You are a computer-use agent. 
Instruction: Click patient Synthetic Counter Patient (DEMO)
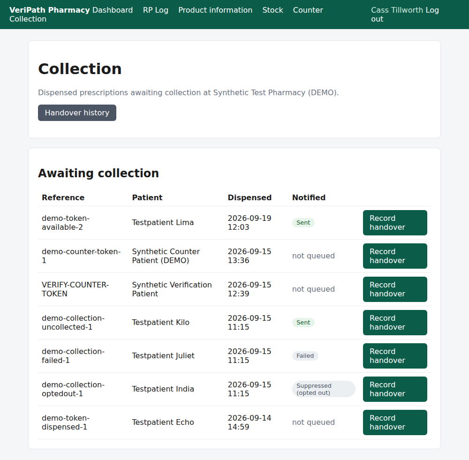pyautogui.click(x=166, y=256)
